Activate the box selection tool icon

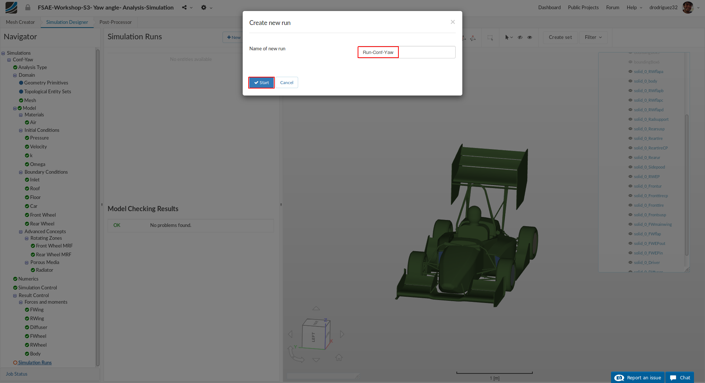pyautogui.click(x=490, y=37)
